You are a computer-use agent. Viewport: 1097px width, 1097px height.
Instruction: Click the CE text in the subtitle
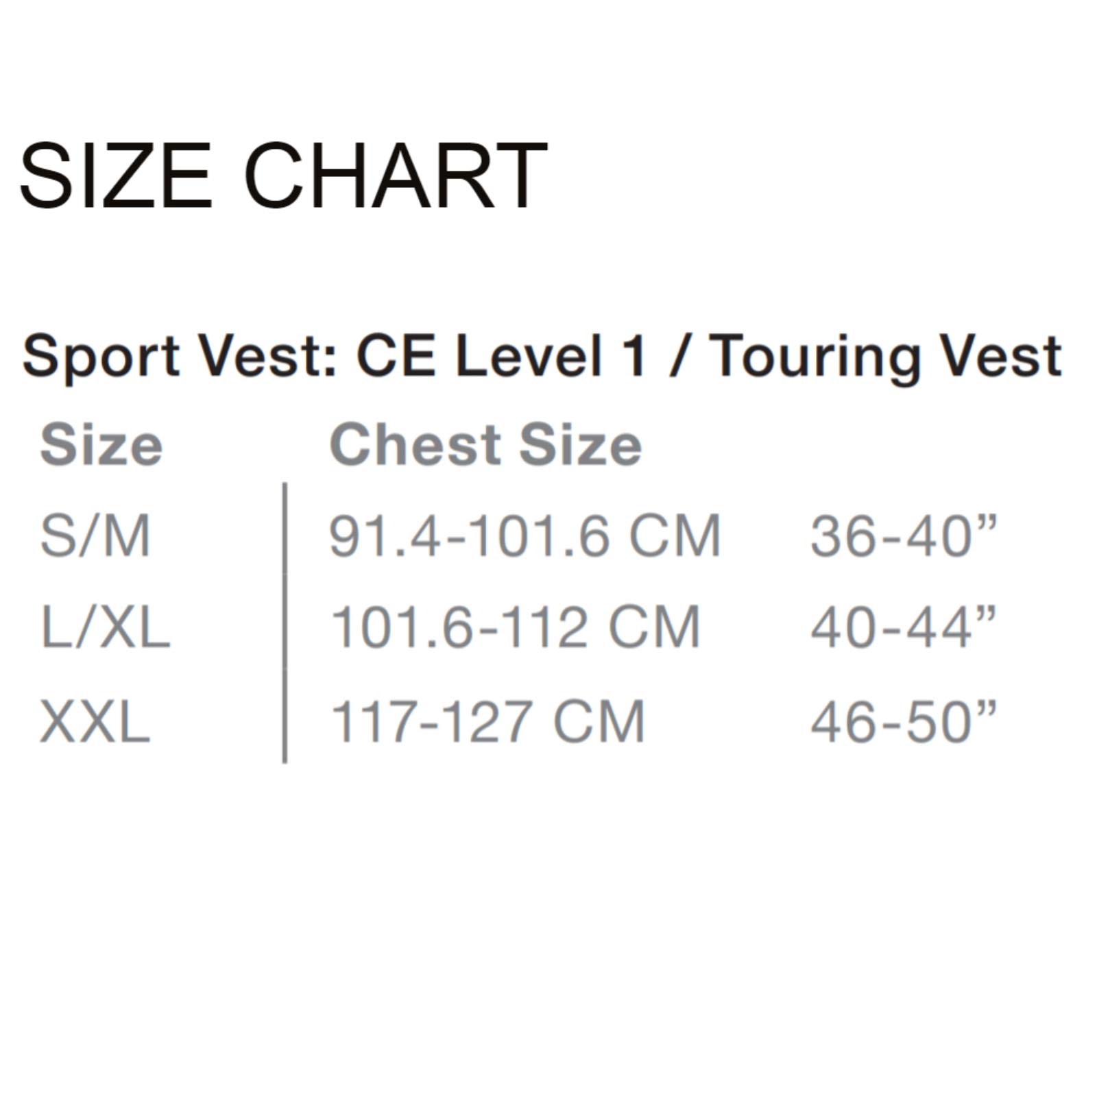[395, 356]
